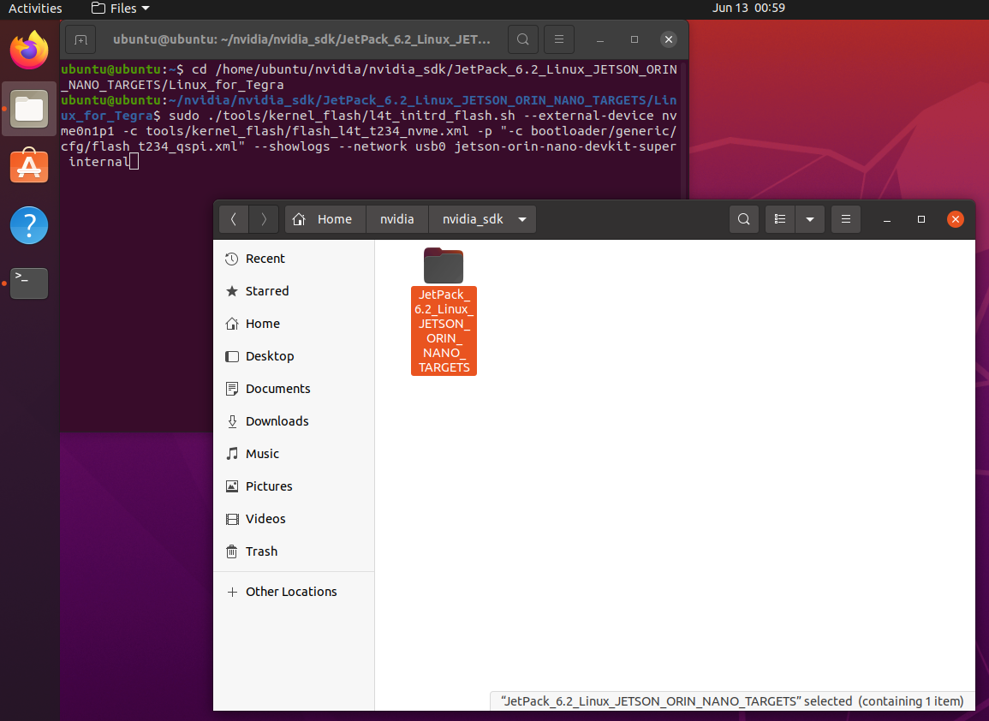
Task: Click the JetPack_6.2_Linux_JETSON_ORIN_NANO_TARGETS folder label
Action: pyautogui.click(x=444, y=331)
